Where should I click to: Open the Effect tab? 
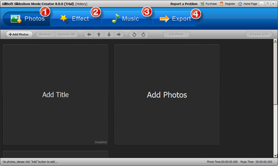pos(76,19)
